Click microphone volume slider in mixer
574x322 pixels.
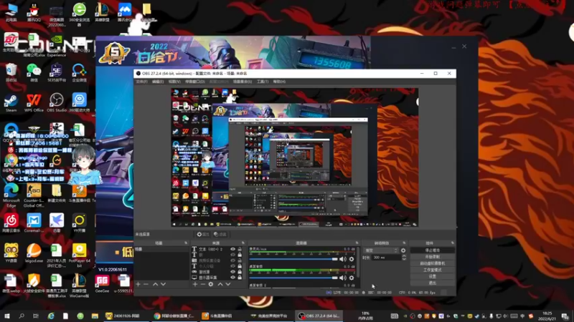(x=293, y=259)
